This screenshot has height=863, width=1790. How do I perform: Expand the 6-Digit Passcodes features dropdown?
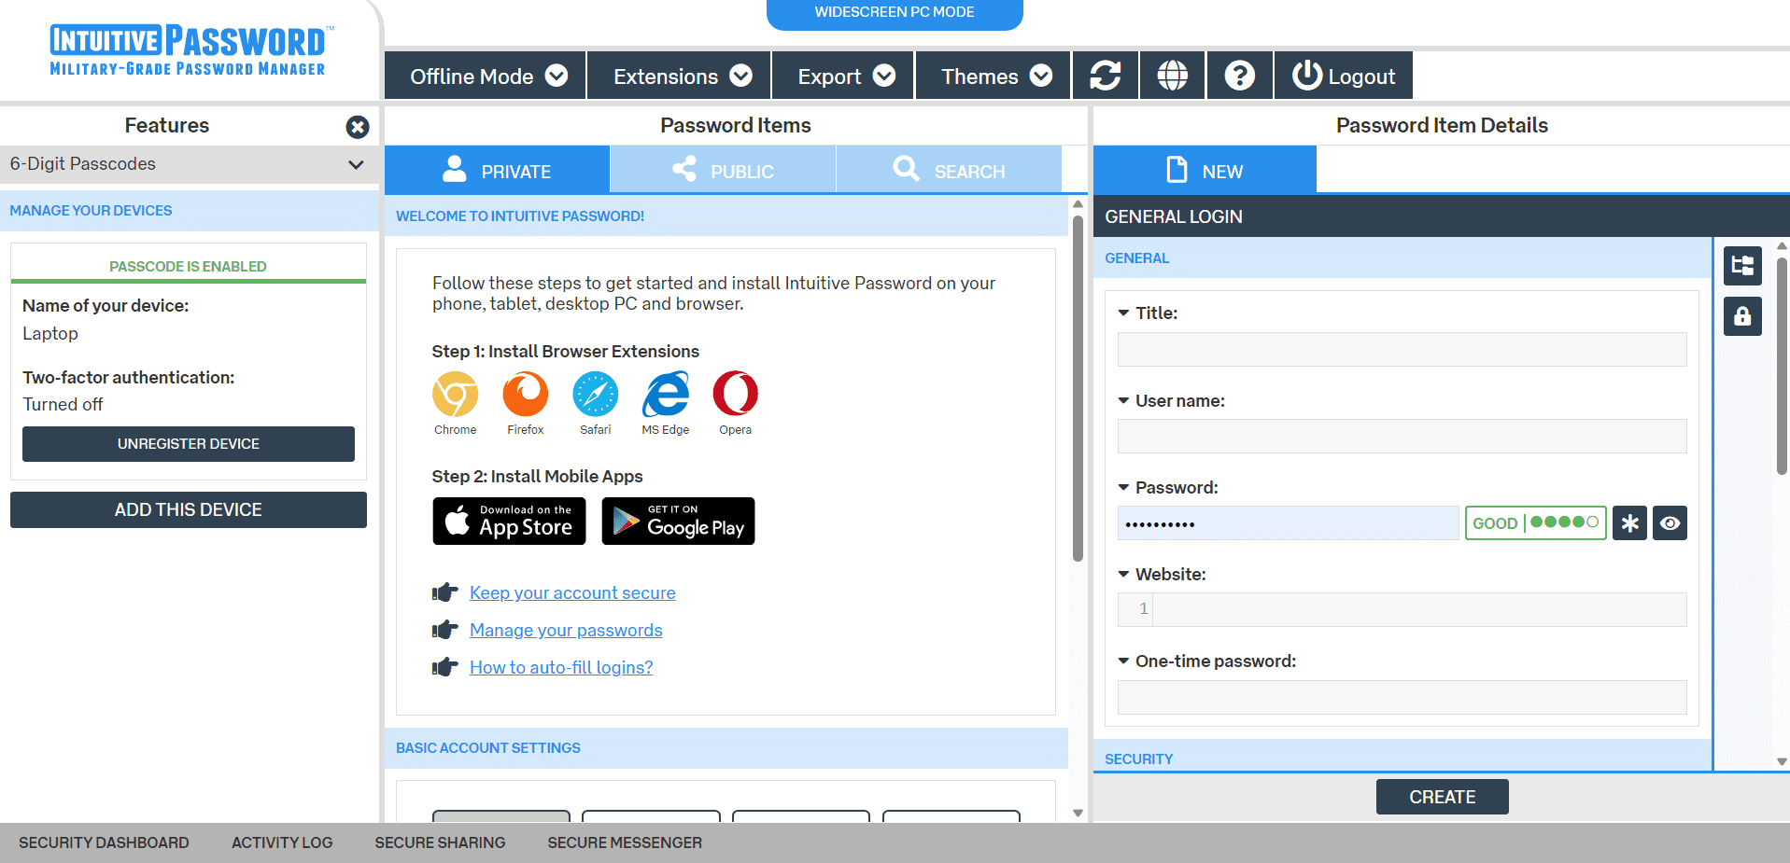click(188, 164)
